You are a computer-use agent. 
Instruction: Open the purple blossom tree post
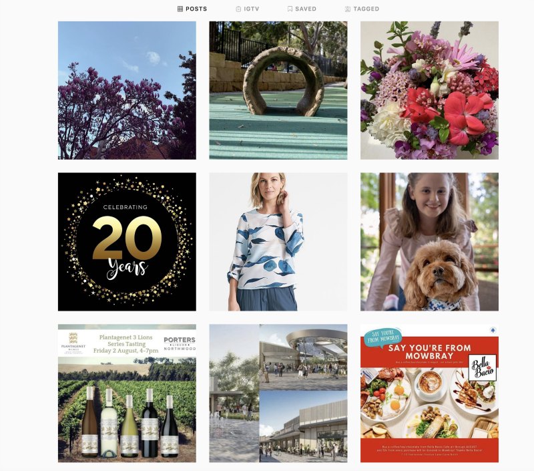coord(127,90)
